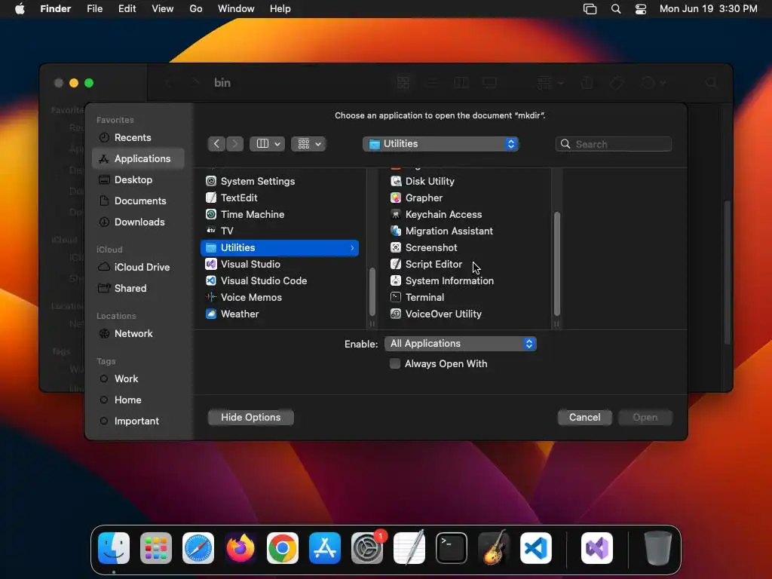
Task: Open Visual Studio Code in Dock
Action: (536, 548)
